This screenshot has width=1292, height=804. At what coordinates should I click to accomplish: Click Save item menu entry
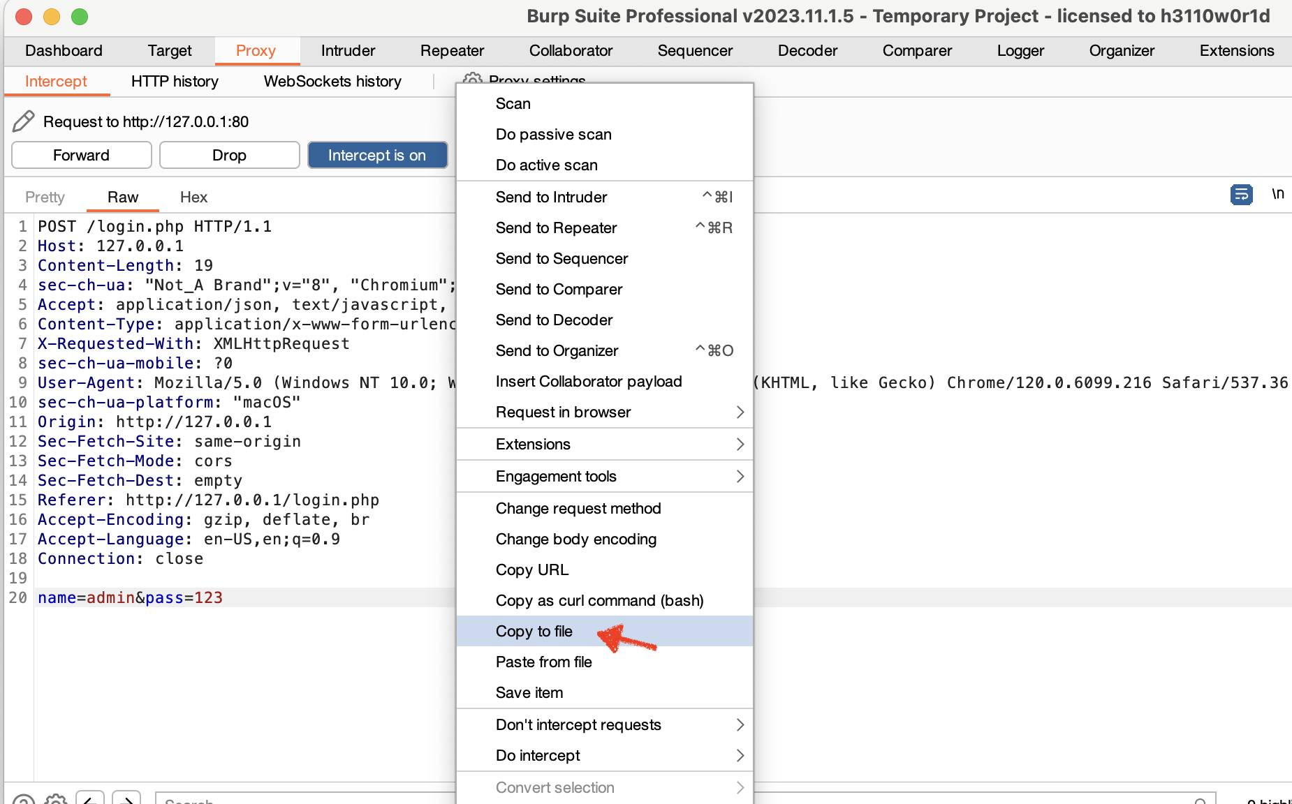[x=605, y=692]
